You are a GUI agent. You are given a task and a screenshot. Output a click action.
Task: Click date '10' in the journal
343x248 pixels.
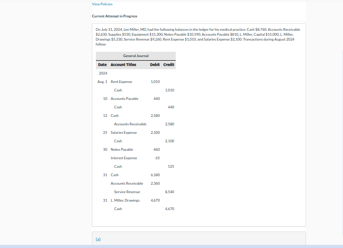(x=105, y=99)
